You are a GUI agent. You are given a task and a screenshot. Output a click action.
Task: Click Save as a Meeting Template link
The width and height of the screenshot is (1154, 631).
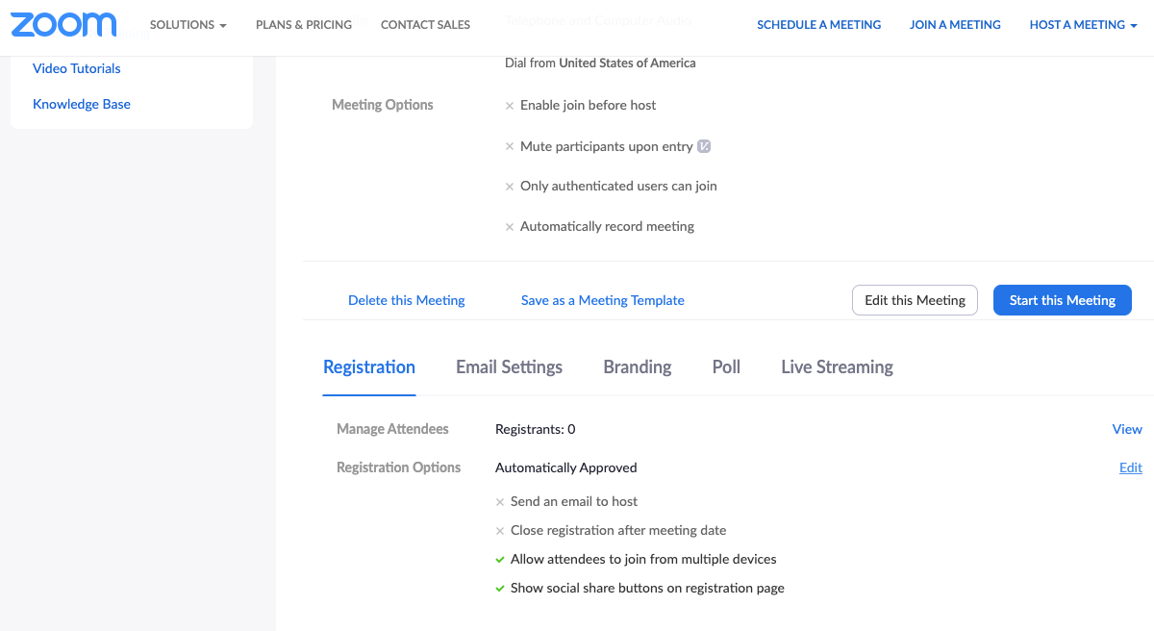tap(603, 300)
